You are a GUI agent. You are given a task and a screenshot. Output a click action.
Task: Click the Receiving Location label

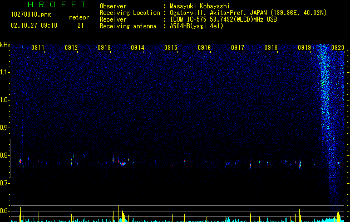(130, 13)
